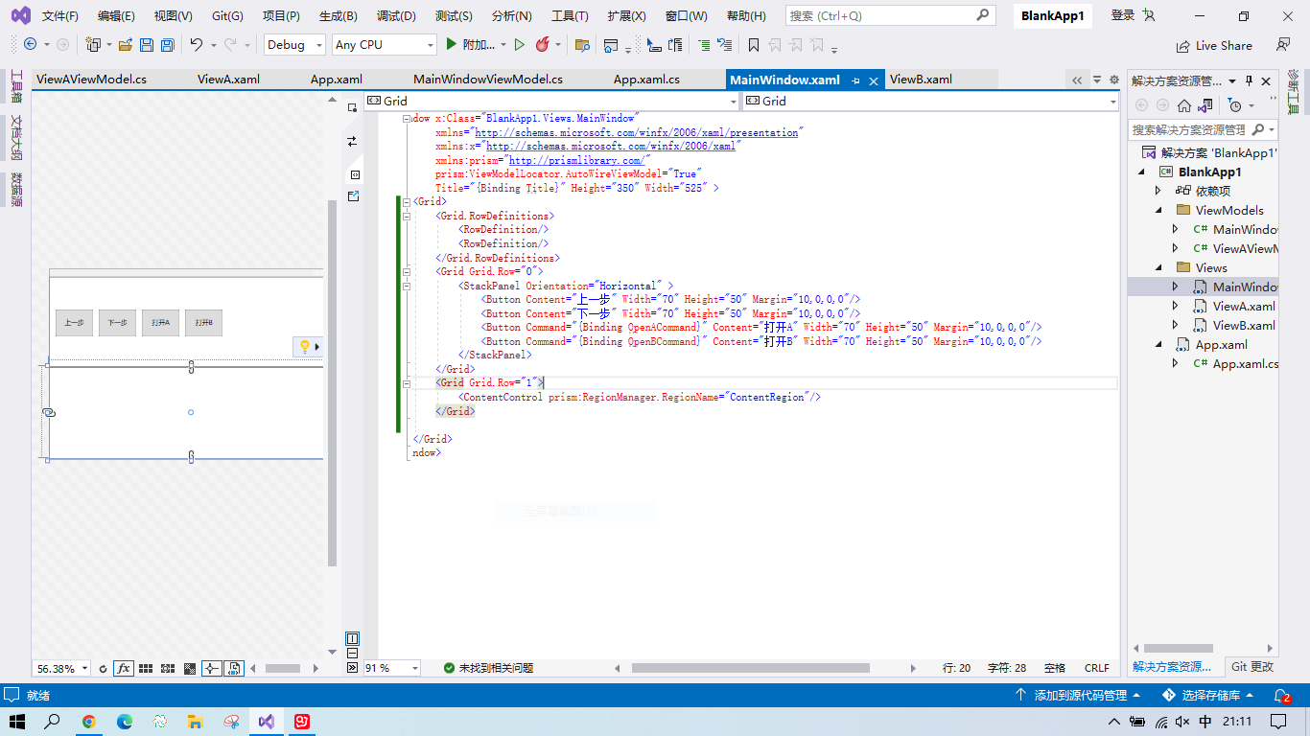The width and height of the screenshot is (1310, 736).
Task: Expand the ViewA.xaml tree node
Action: click(1176, 306)
